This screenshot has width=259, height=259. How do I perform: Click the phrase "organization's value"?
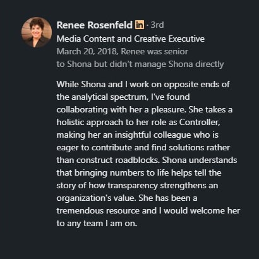tap(96, 198)
